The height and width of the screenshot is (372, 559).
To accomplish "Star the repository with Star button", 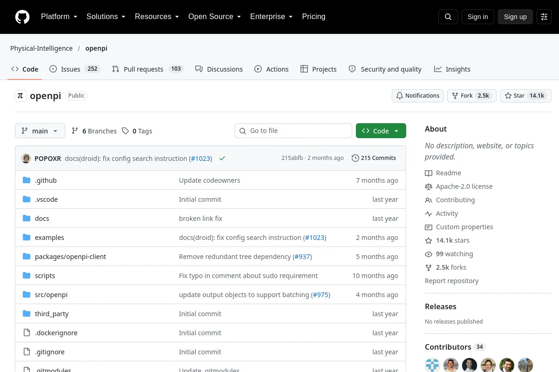I will click(x=526, y=96).
